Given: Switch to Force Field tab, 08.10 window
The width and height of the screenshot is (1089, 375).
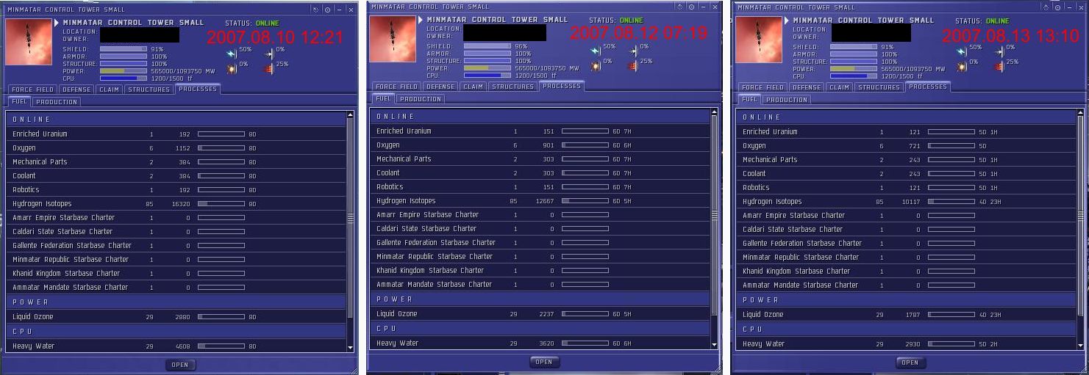Looking at the screenshot, I should coord(31,90).
